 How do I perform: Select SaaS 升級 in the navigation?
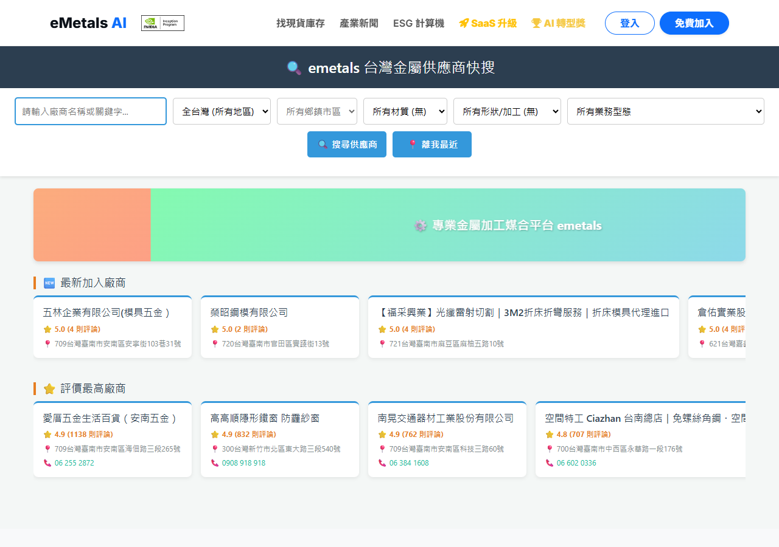coord(488,23)
